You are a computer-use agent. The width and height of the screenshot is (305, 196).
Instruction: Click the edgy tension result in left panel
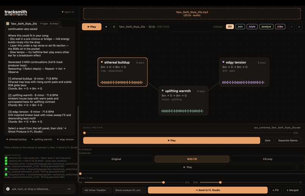[65, 139]
